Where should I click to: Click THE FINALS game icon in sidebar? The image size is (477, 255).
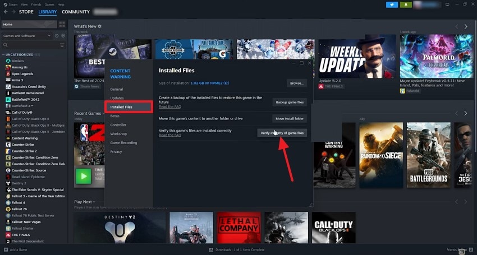8,235
